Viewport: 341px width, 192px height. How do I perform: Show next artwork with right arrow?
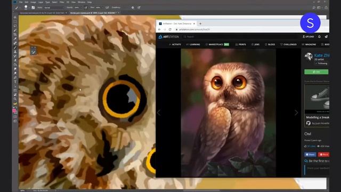tap(296, 113)
